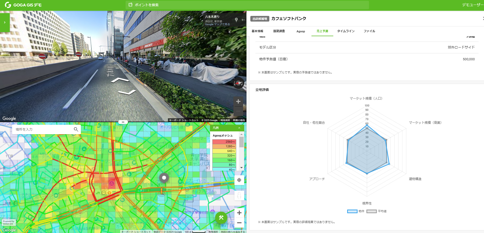Toggle the 物件 series in chart legend
This screenshot has height=233, width=484.
click(x=356, y=211)
